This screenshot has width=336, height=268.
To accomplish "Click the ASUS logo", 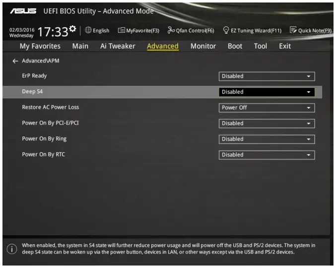I will tap(23, 11).
